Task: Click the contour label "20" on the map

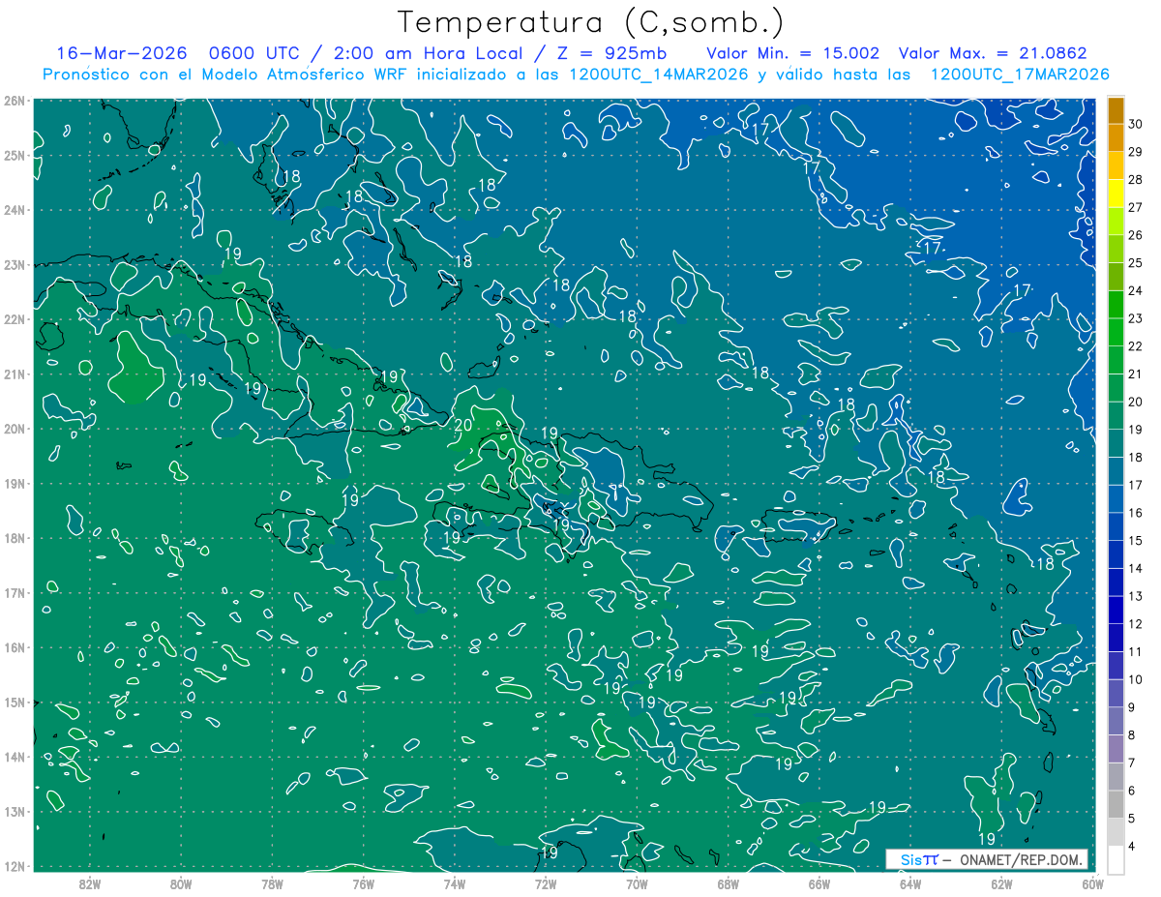Action: click(462, 425)
